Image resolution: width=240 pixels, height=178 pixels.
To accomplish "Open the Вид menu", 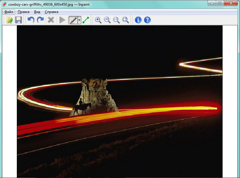I will (37, 12).
